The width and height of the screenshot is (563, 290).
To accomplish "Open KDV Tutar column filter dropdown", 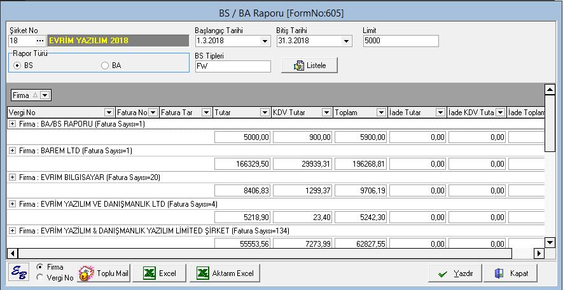I will click(326, 113).
